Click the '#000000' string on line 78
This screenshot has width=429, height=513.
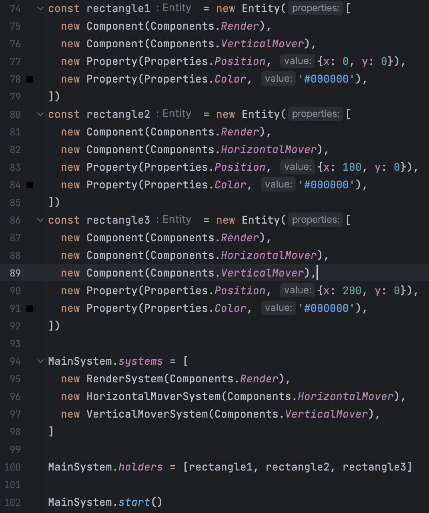click(x=326, y=79)
